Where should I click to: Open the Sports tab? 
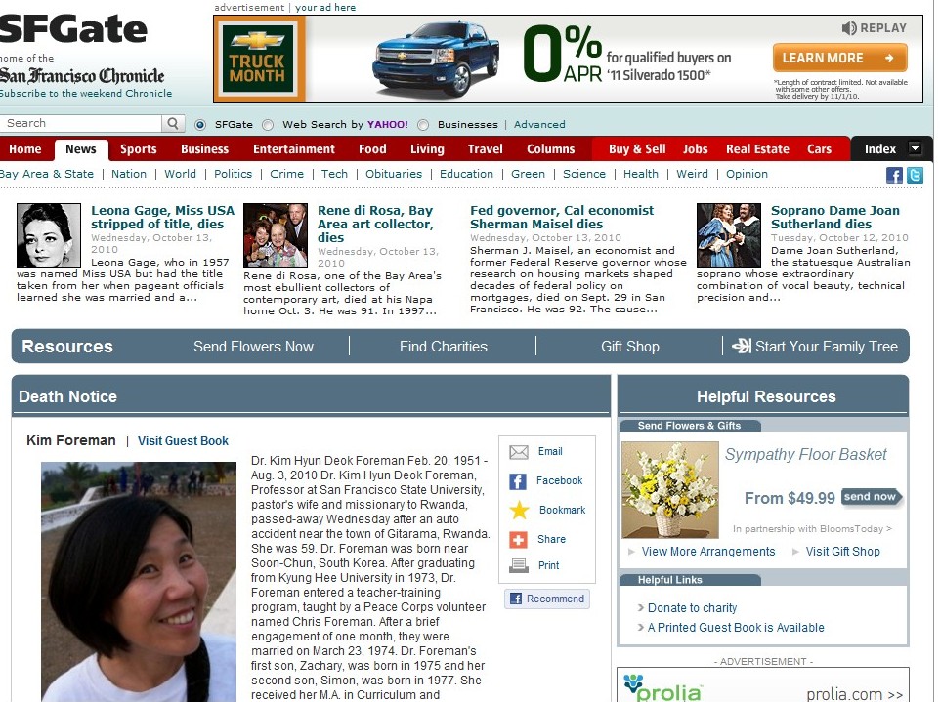(139, 149)
